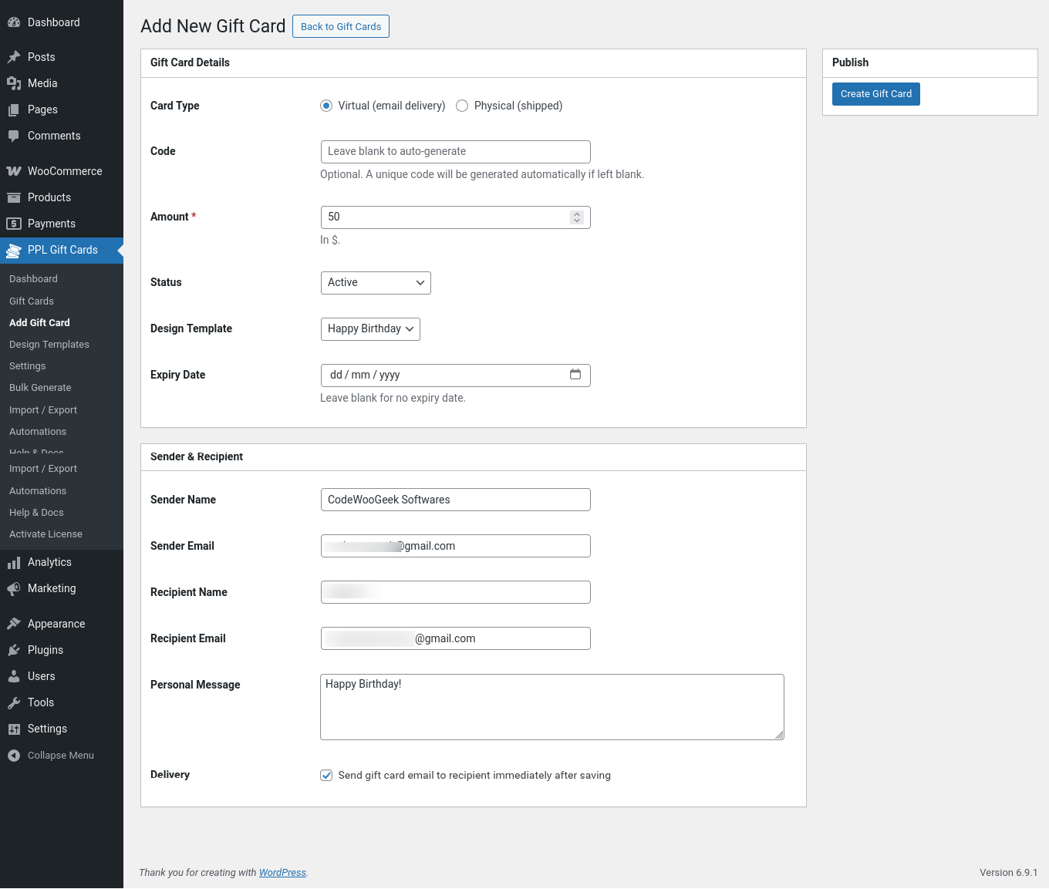Screen dimensions: 1049x889
Task: Click the Analytics bar chart icon
Action: click(x=14, y=563)
